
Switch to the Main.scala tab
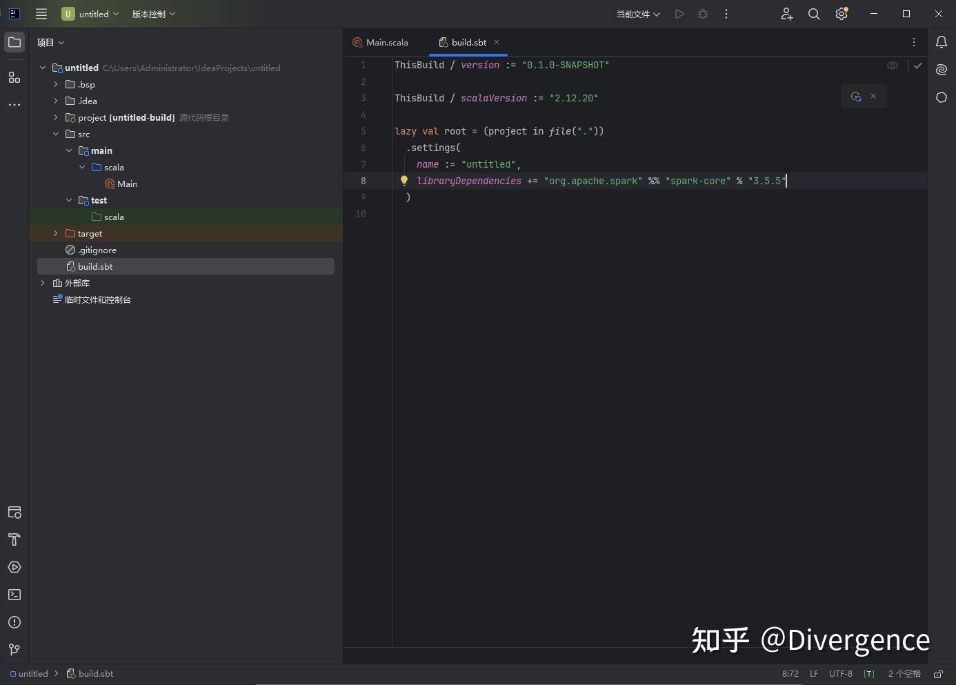pyautogui.click(x=386, y=42)
